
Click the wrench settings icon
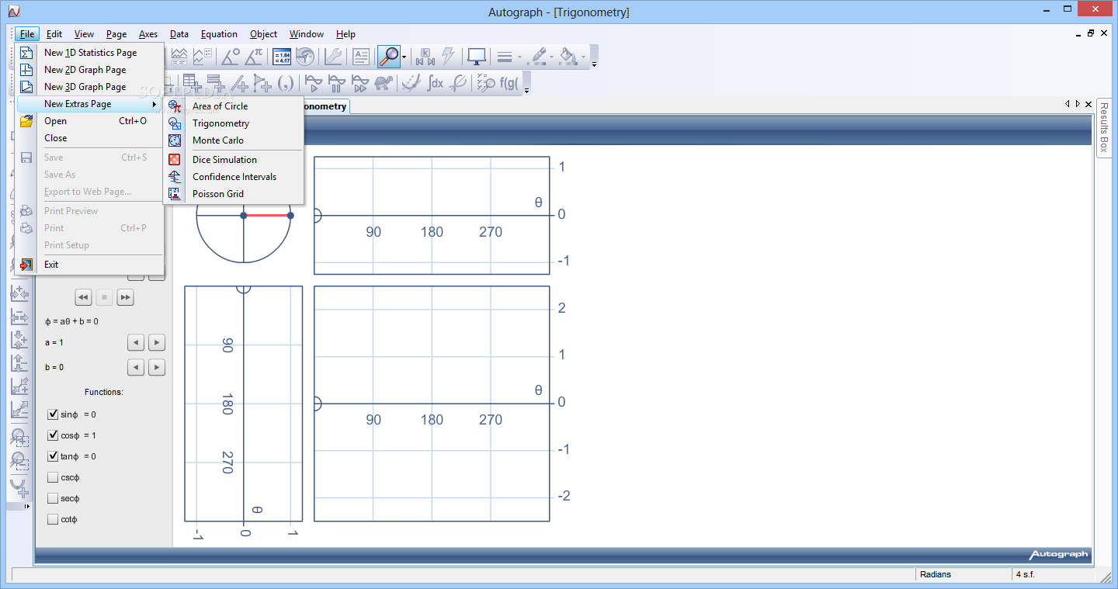[334, 57]
